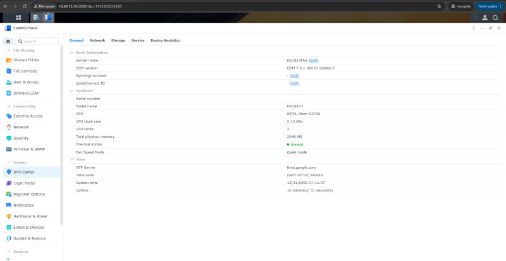Switch to the Device Analytics tab
This screenshot has width=506, height=261.
coord(165,40)
